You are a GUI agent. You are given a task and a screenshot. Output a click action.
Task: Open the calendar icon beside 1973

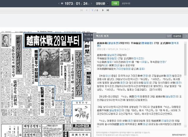62,3
